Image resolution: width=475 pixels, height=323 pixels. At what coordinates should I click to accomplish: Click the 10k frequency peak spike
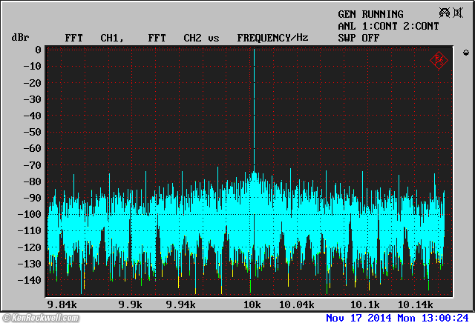pos(253,111)
